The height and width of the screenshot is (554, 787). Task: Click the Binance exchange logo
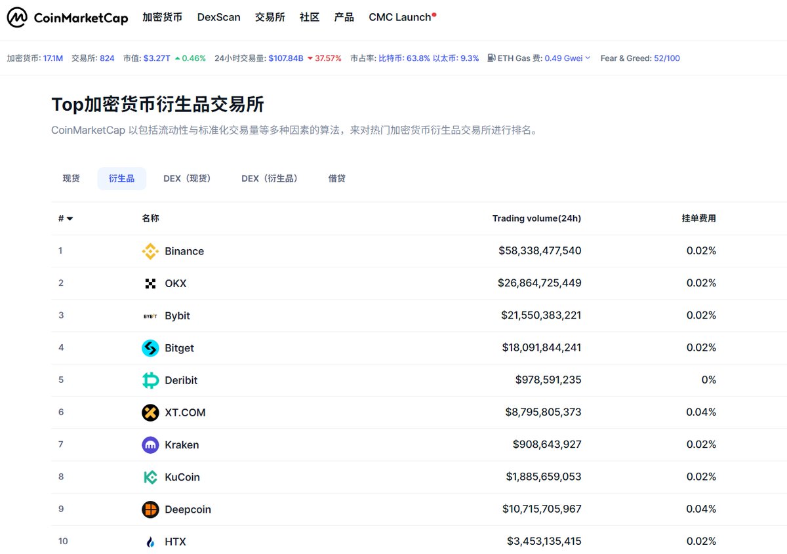150,251
